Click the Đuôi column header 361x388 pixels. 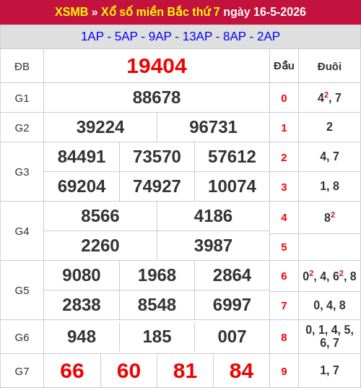pyautogui.click(x=329, y=66)
